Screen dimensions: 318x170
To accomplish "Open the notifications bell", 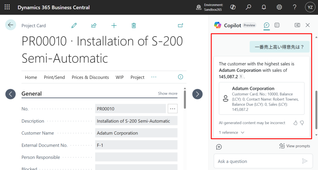I will 264,7.
